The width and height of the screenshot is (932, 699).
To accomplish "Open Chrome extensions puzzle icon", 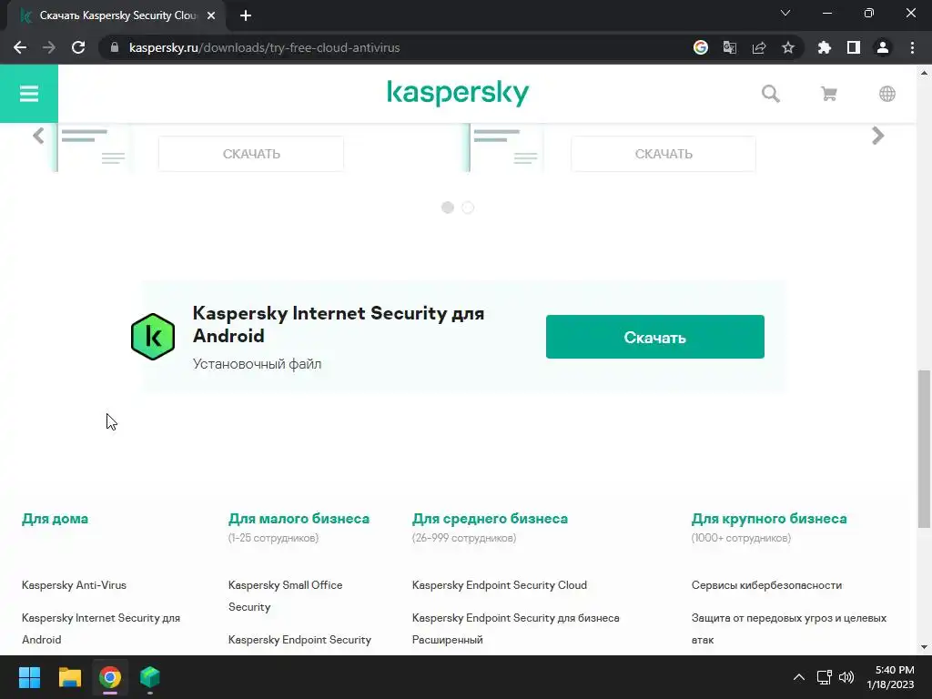I will (x=825, y=47).
